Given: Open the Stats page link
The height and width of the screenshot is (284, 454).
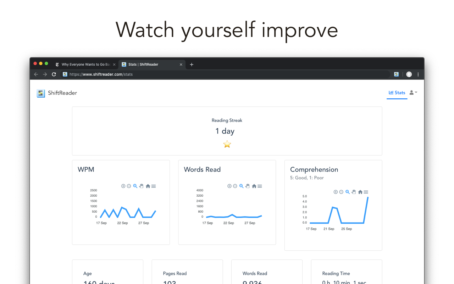Looking at the screenshot, I should [x=397, y=93].
